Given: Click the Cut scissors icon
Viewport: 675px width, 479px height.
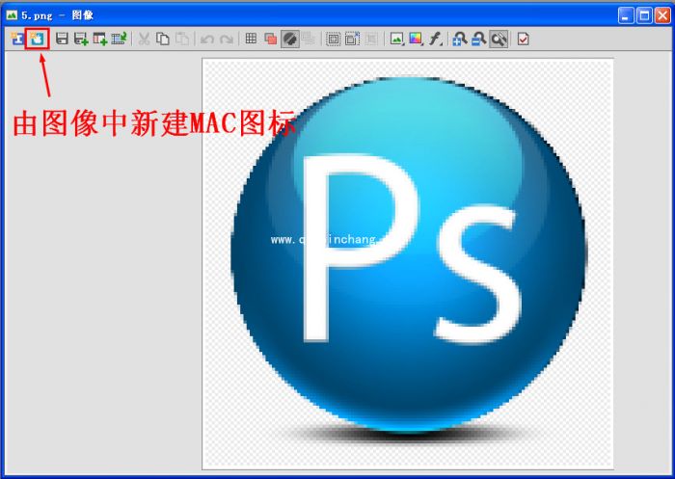Looking at the screenshot, I should [144, 40].
